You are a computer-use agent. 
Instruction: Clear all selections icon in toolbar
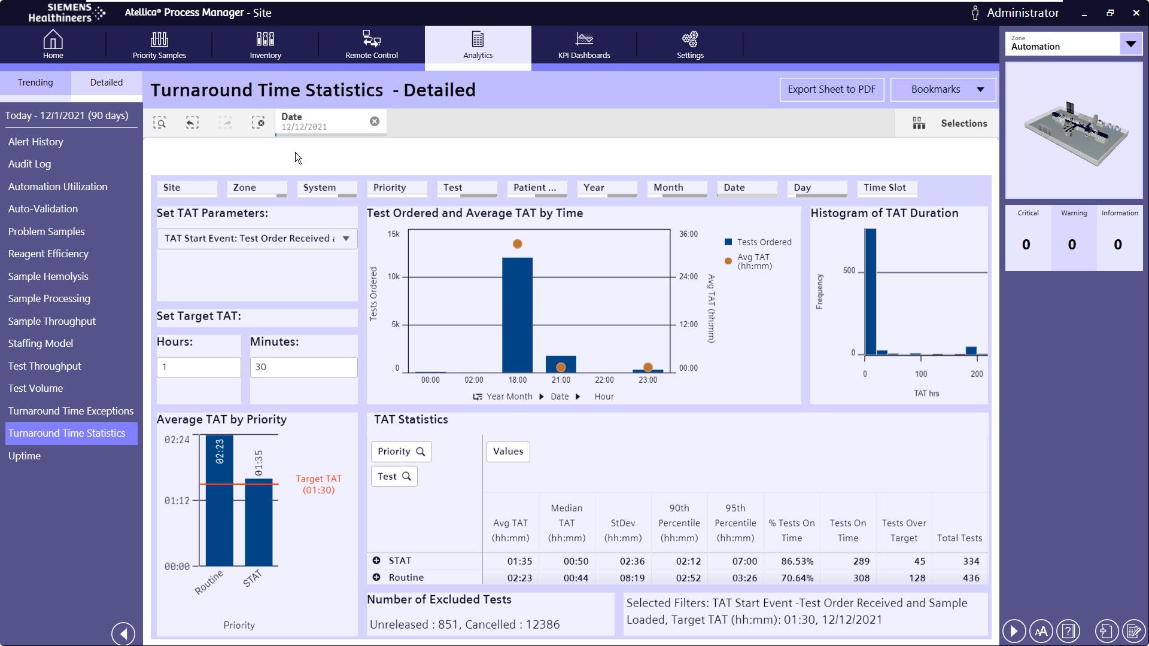click(x=258, y=123)
